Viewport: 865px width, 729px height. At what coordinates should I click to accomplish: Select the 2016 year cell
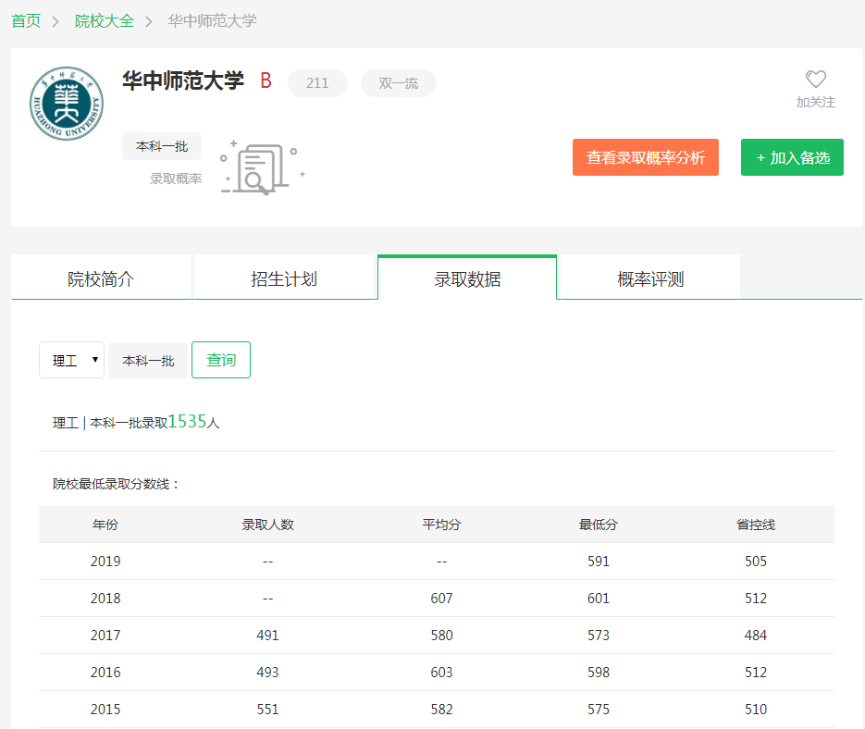pos(105,673)
